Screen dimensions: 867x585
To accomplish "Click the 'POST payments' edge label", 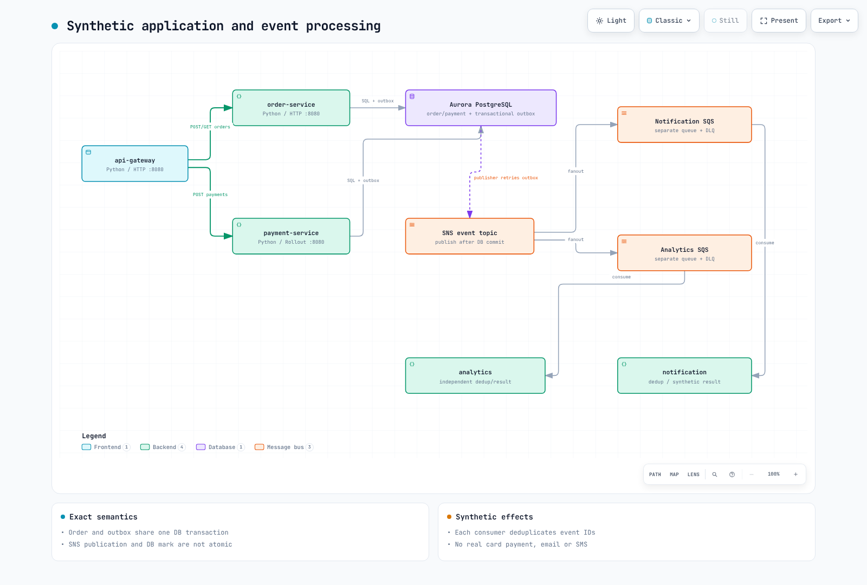I will pyautogui.click(x=210, y=194).
